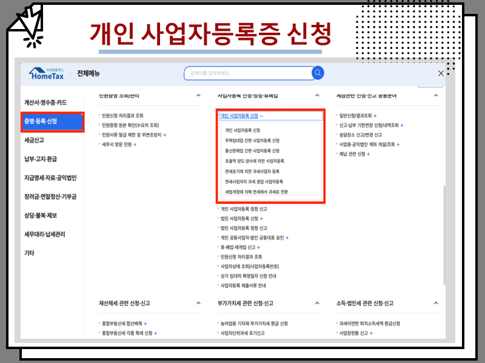Collapse the 민원증명 조회/센터 section chevron
Screen dimensions: 485x363
(x=199, y=96)
